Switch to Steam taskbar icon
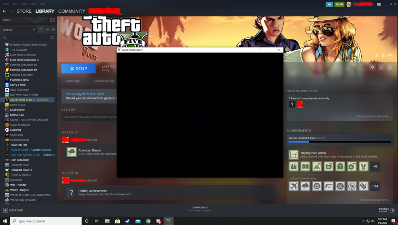Image resolution: width=398 pixels, height=225 pixels. pyautogui.click(x=127, y=221)
